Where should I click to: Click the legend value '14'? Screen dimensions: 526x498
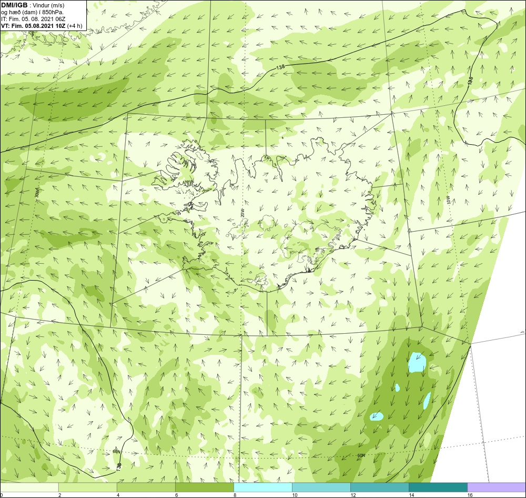(x=411, y=495)
